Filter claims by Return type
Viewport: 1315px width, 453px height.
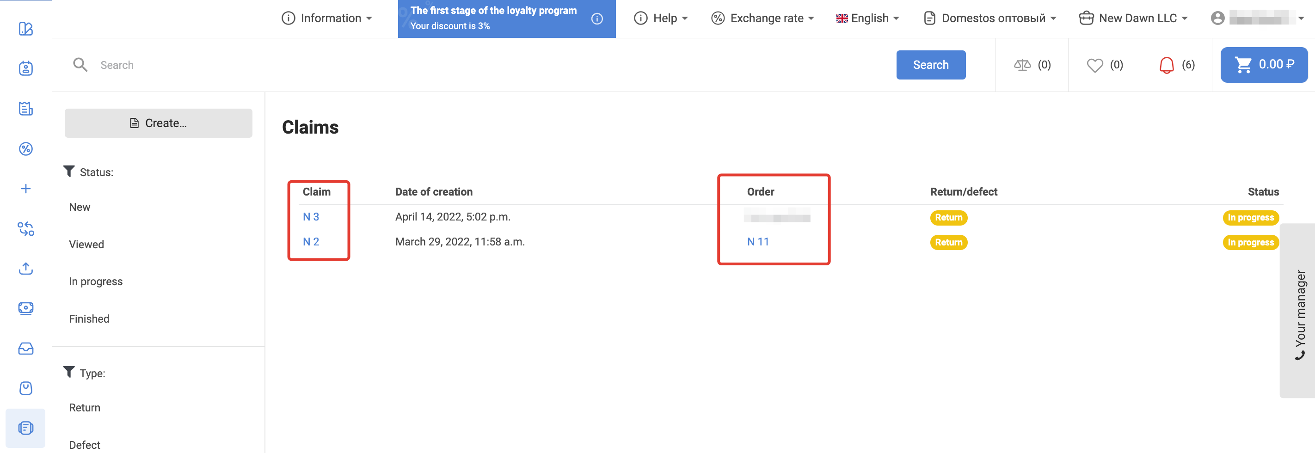point(84,408)
